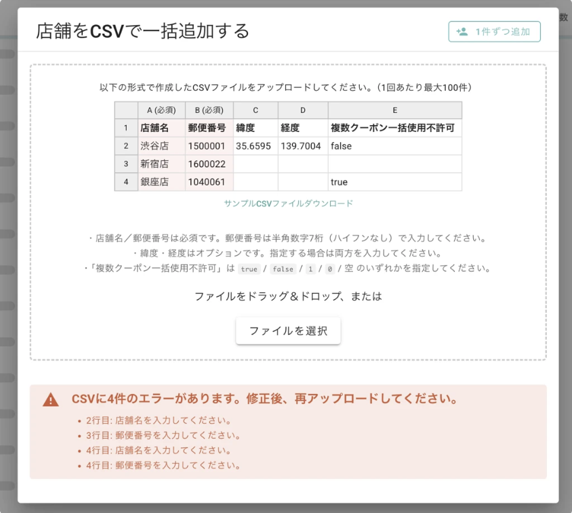Click row number '4' in the sample table
The height and width of the screenshot is (513, 572).
point(126,182)
